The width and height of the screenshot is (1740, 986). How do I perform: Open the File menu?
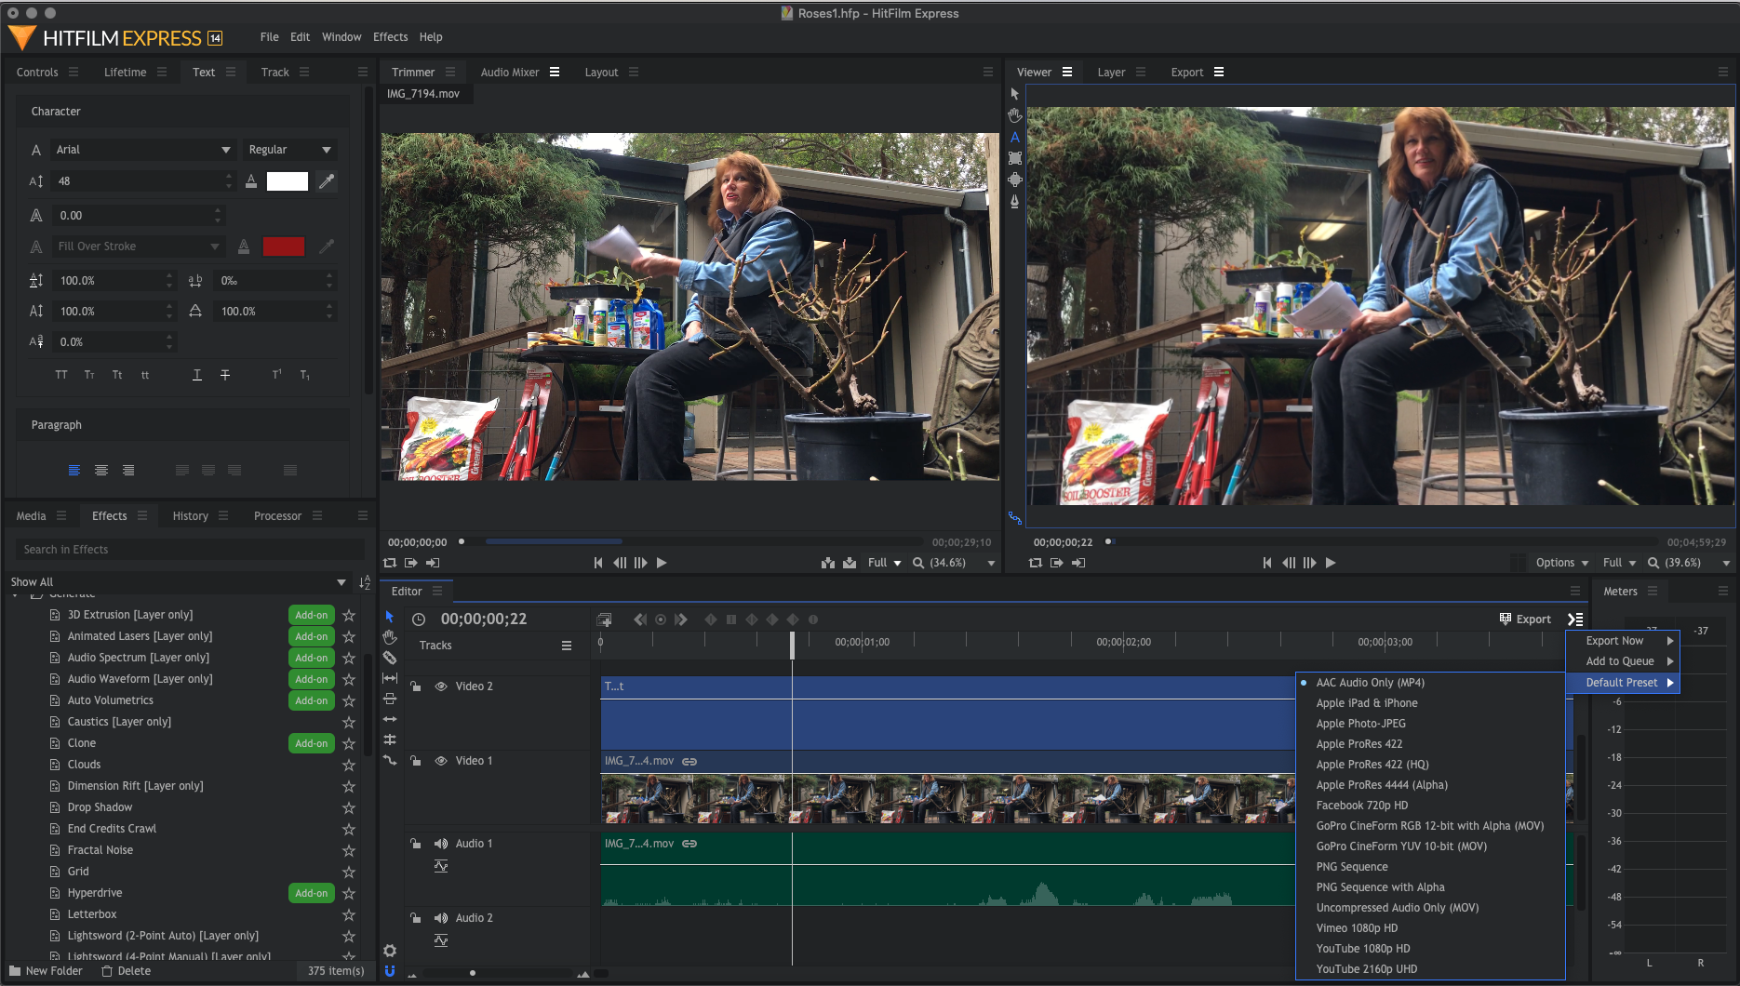tap(270, 37)
